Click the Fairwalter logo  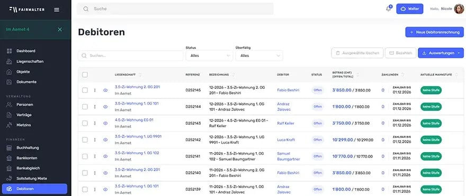point(27,10)
